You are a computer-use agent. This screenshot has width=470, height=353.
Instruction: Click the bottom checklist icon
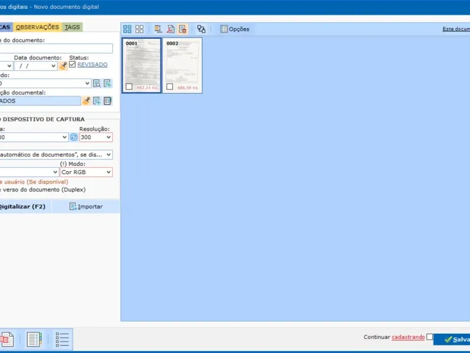tap(62, 339)
